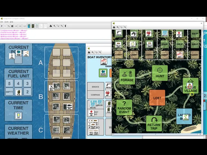Open the clipboard notes toolbar icon

click(x=37, y=26)
